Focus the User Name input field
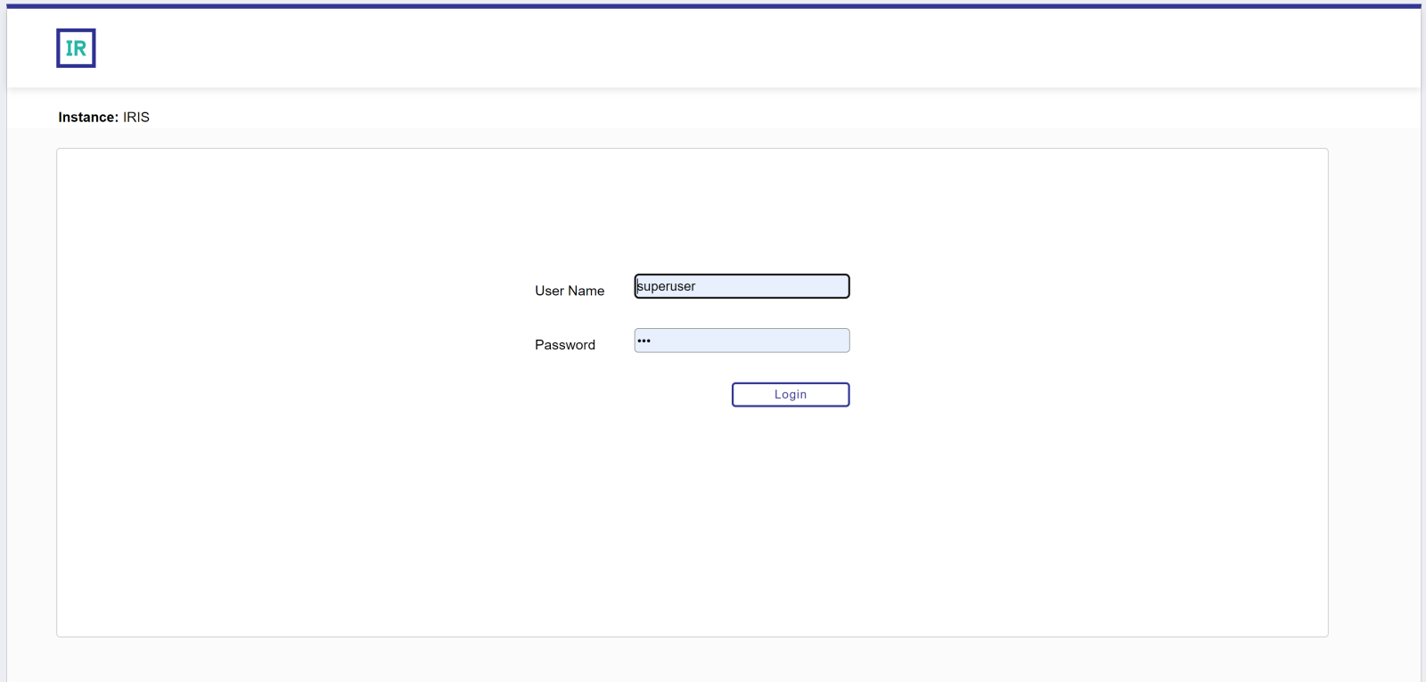The height and width of the screenshot is (682, 1426). pyautogui.click(x=742, y=286)
